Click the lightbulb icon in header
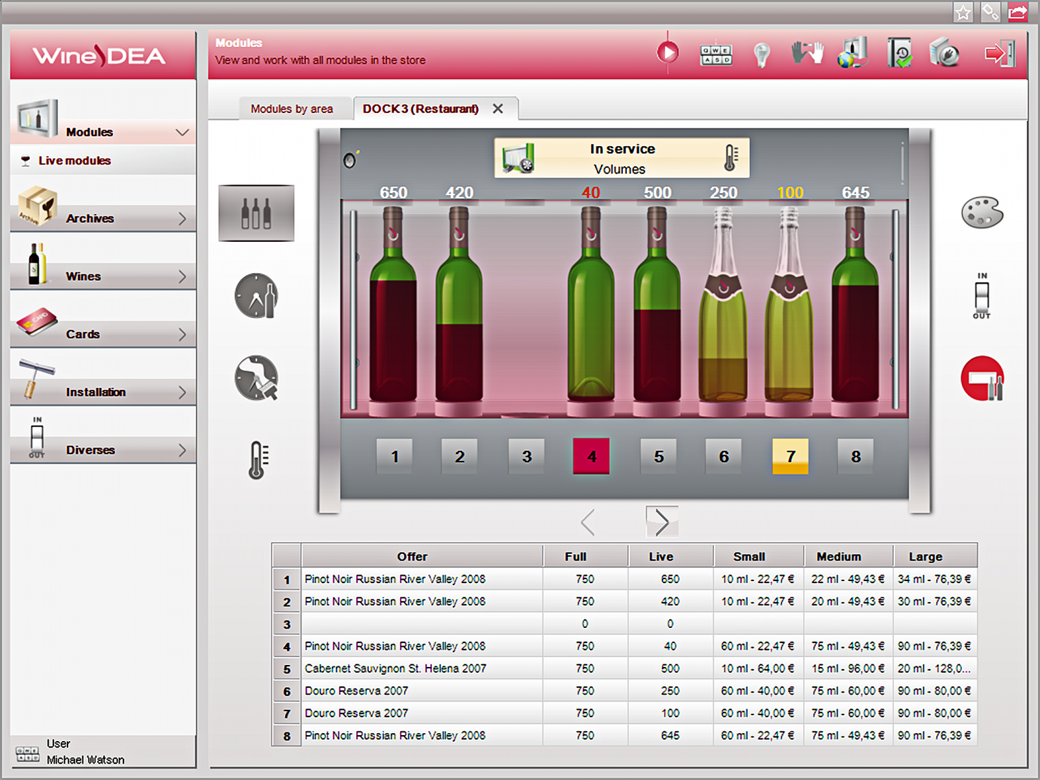The height and width of the screenshot is (780, 1040). [761, 55]
